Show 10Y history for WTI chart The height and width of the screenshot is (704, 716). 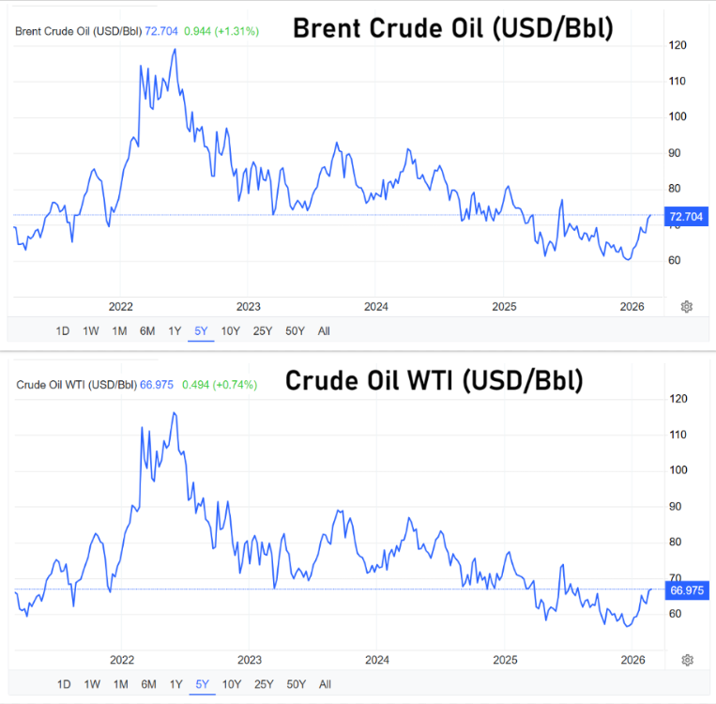(x=230, y=684)
